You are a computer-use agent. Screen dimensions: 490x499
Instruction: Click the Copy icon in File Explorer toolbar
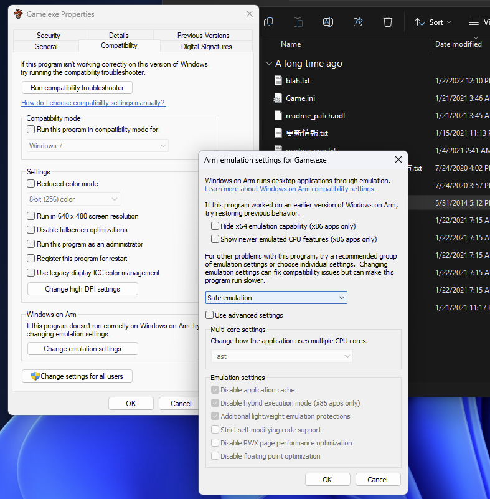268,22
